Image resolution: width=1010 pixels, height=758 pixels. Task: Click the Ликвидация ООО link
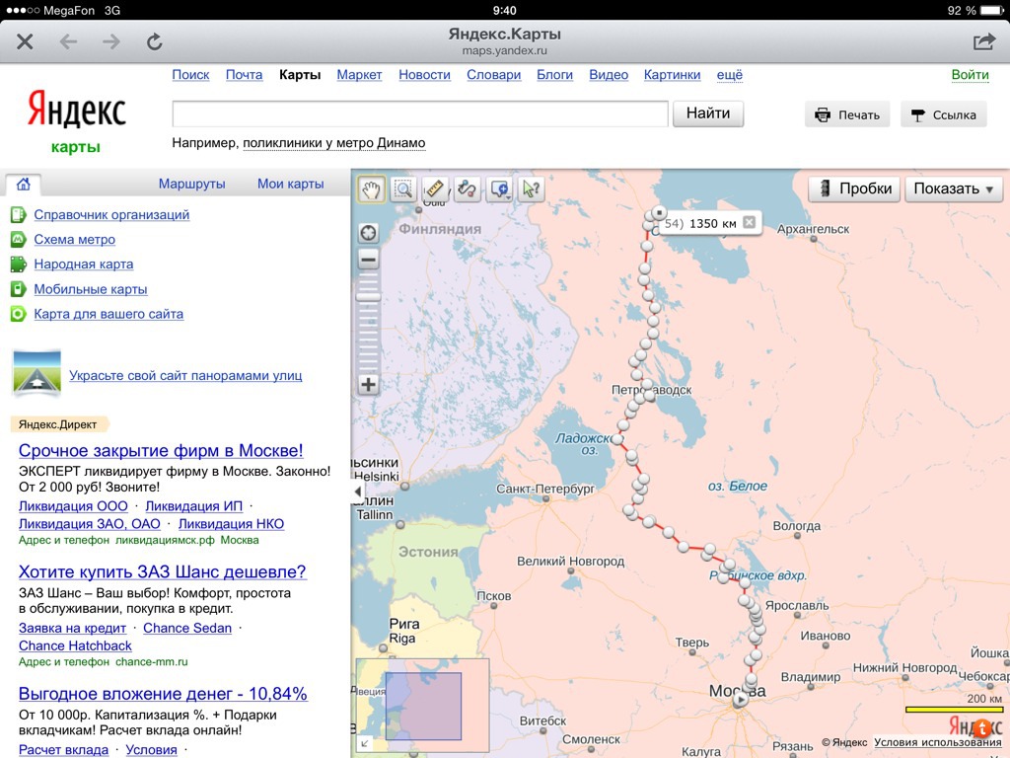click(73, 506)
